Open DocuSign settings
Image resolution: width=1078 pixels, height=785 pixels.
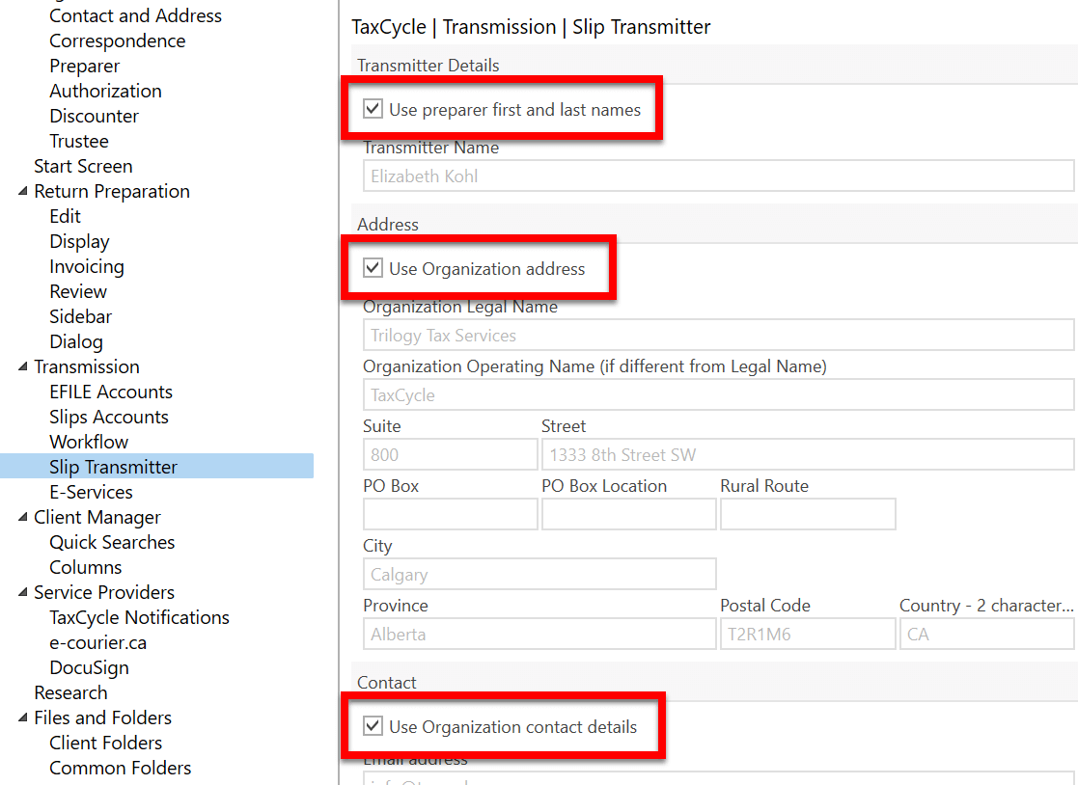(x=90, y=667)
